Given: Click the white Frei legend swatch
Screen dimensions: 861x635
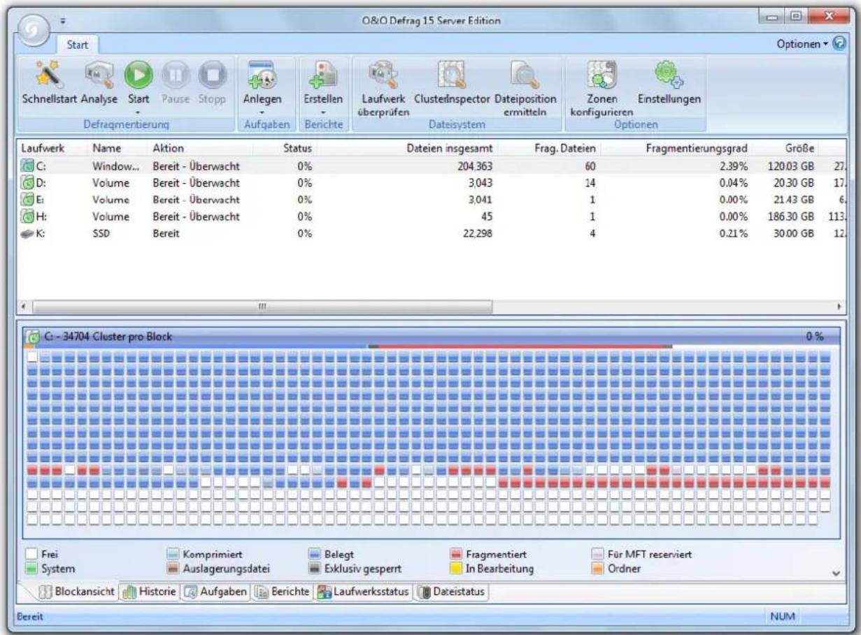Looking at the screenshot, I should (31, 554).
